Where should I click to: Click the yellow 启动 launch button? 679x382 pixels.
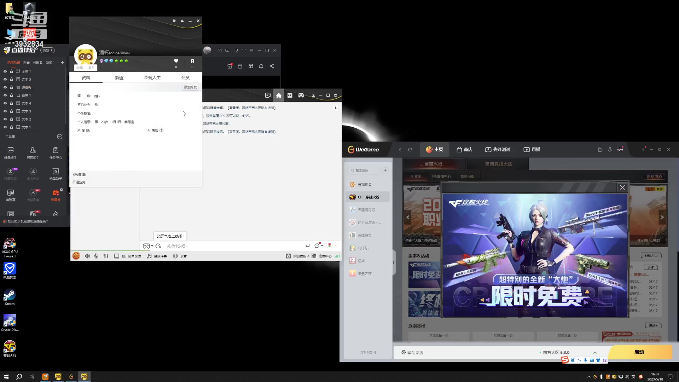[639, 352]
